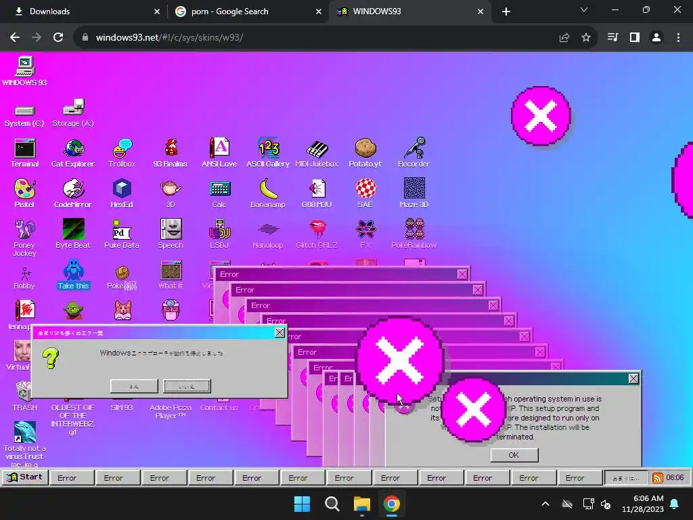Viewport: 693px width, 520px height.
Task: Open the System (C:) drive icon
Action: [x=24, y=116]
